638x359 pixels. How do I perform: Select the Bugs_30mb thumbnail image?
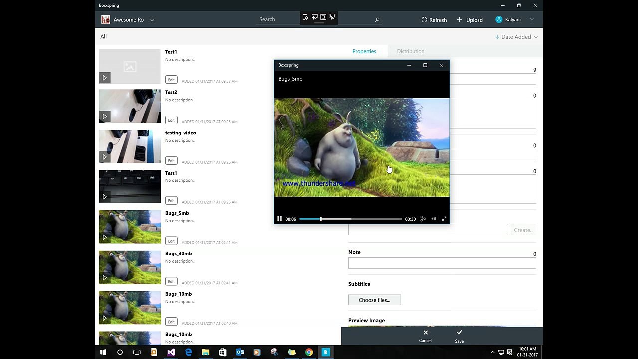(130, 267)
